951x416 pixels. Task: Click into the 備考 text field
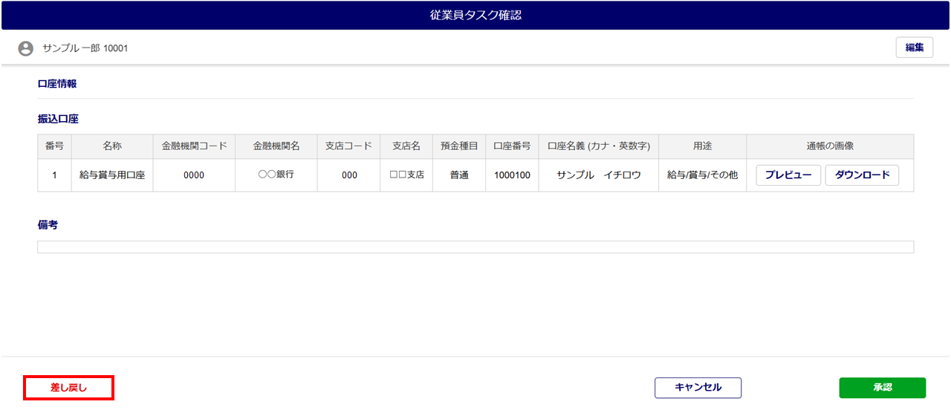pyautogui.click(x=475, y=247)
